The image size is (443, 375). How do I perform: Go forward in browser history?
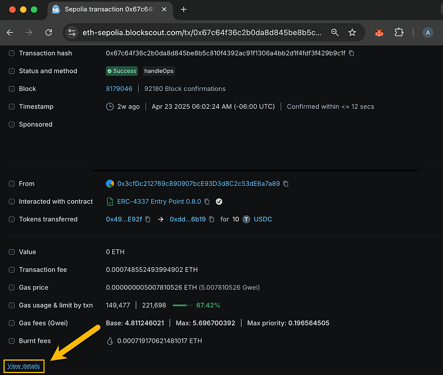[29, 33]
